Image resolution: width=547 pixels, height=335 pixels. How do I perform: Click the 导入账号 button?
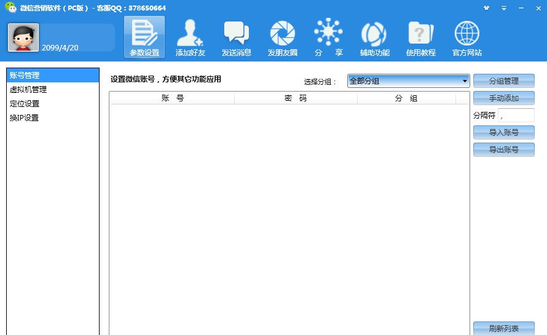pos(504,133)
